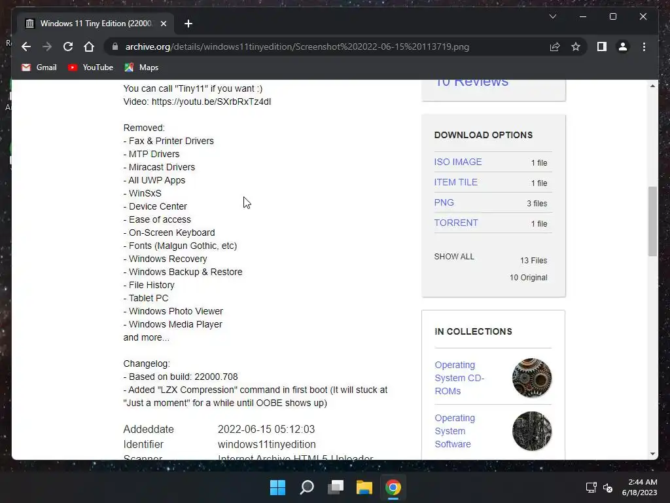The width and height of the screenshot is (670, 503).
Task: Open Operating System Software collection
Action: [x=455, y=431]
